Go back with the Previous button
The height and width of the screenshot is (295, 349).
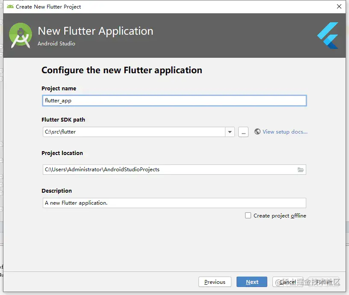pos(215,282)
